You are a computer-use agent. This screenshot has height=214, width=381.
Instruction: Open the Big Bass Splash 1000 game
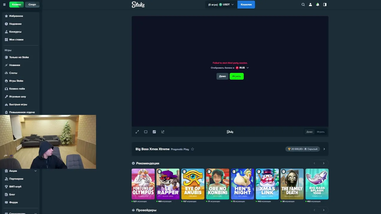(317, 184)
